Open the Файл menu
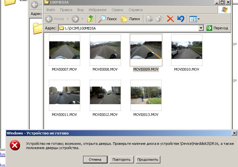The image size is (238, 167). [x=51, y=10]
